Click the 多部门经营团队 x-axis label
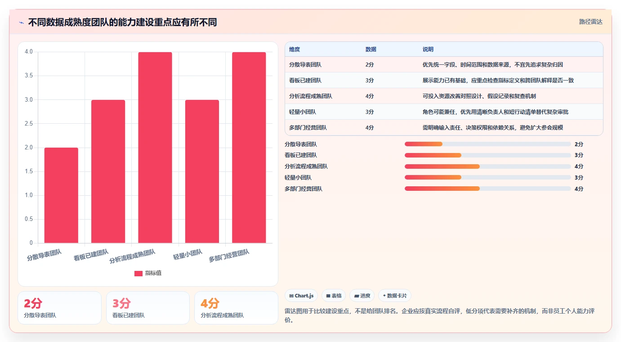Screen dimensions: 621x342 tap(229, 256)
